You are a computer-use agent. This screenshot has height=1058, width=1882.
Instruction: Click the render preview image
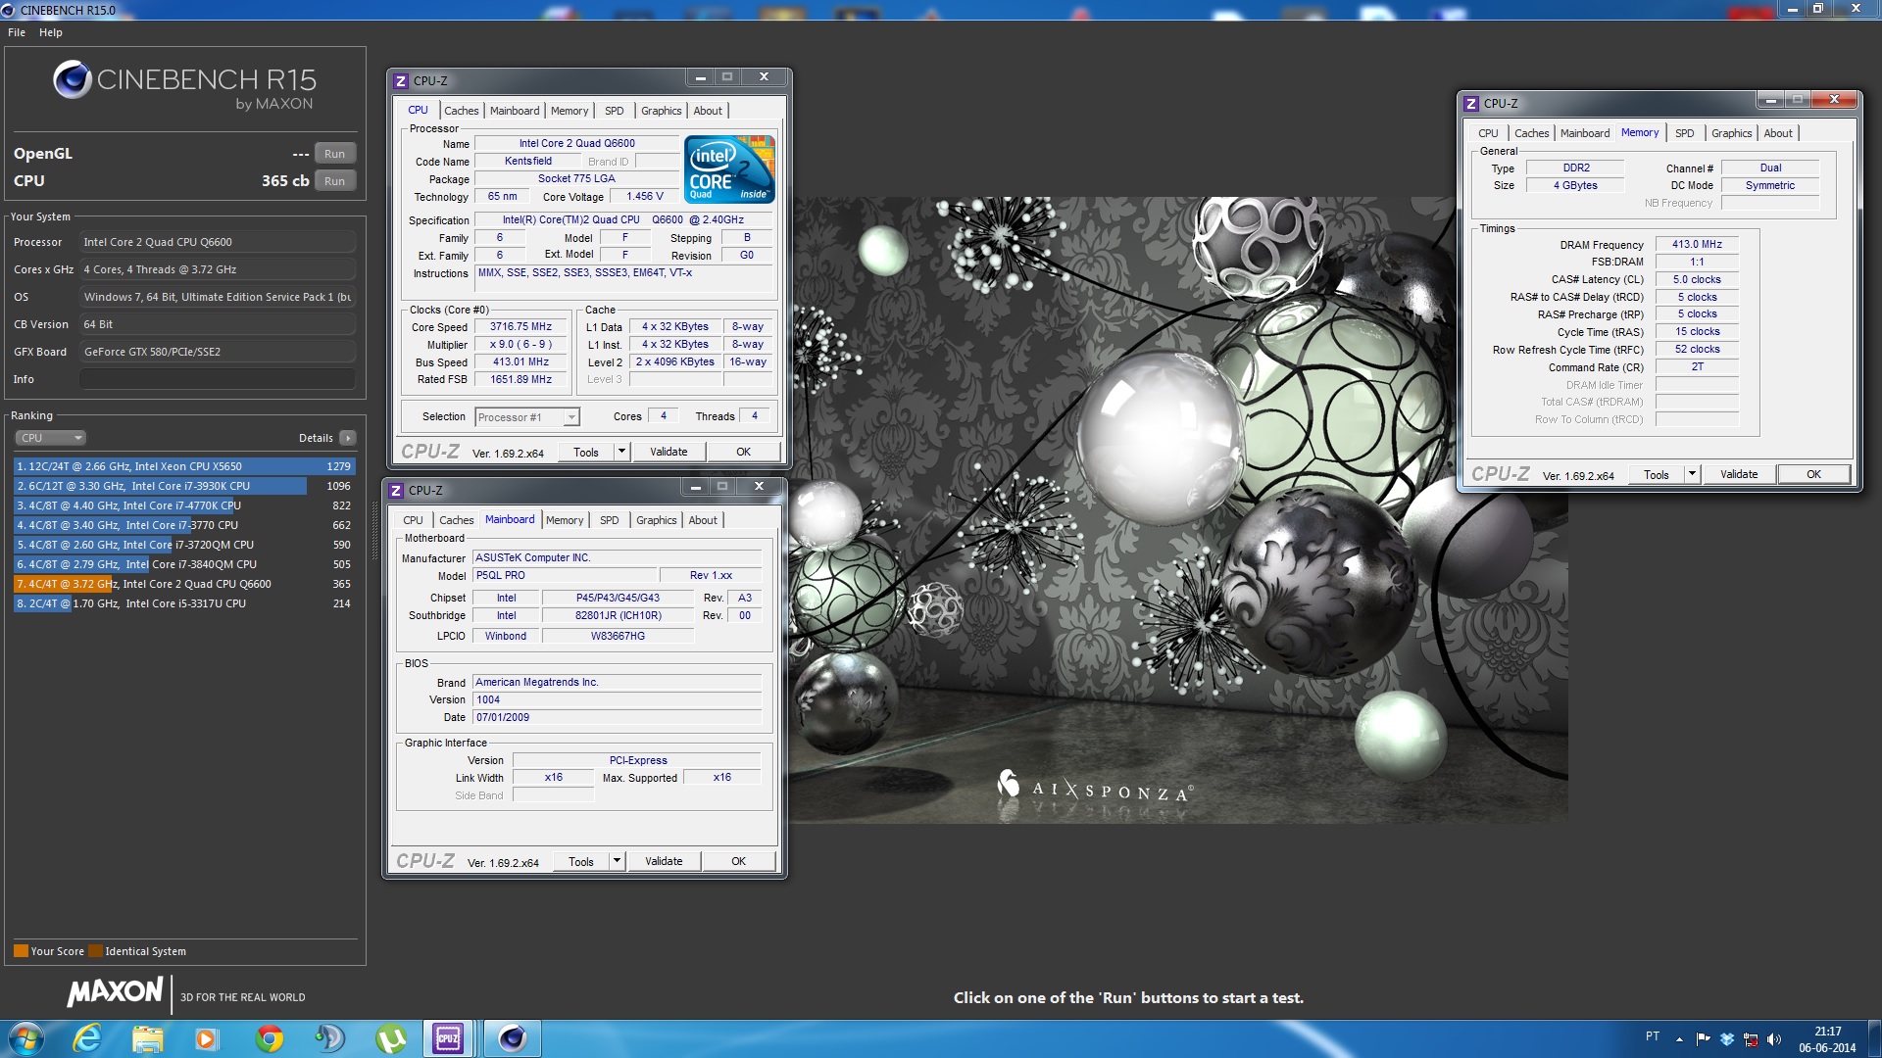[1178, 509]
